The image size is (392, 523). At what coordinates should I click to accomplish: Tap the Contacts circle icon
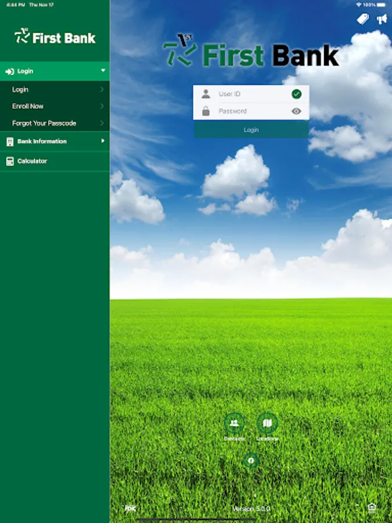coord(234,423)
